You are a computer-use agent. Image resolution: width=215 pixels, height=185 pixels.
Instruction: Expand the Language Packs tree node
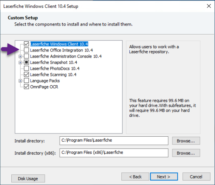[20, 81]
